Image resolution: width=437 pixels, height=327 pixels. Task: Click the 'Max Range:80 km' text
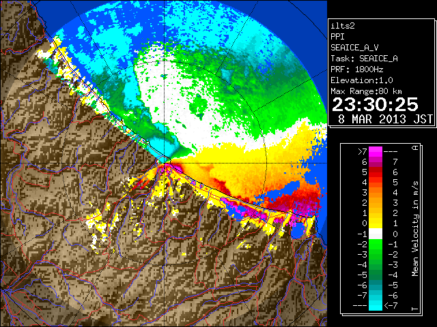click(x=367, y=91)
